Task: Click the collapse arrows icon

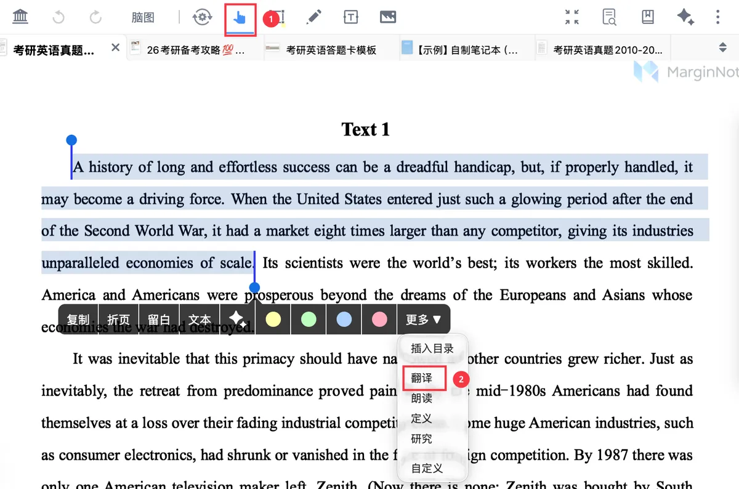Action: pos(572,17)
